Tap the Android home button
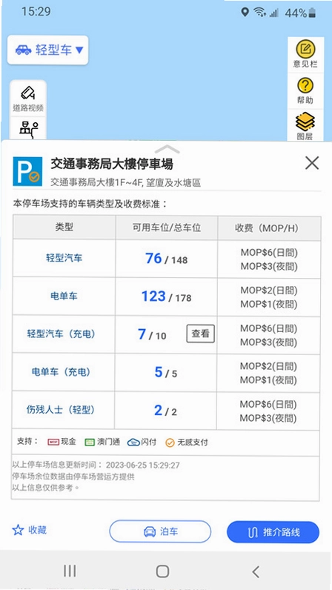Viewport: 332px width, 590px height. point(162,571)
